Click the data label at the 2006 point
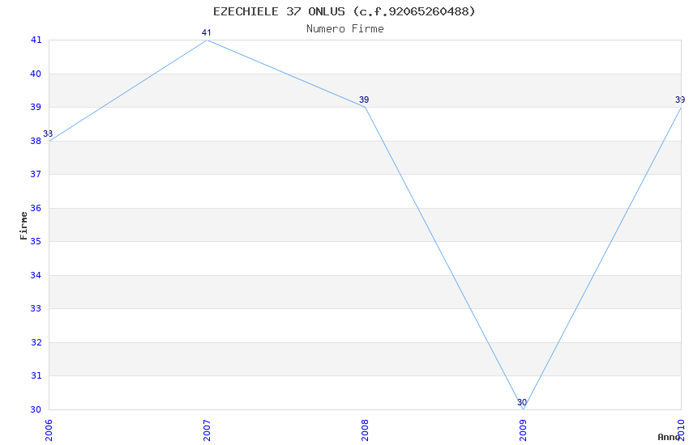The image size is (689, 445). tap(48, 133)
